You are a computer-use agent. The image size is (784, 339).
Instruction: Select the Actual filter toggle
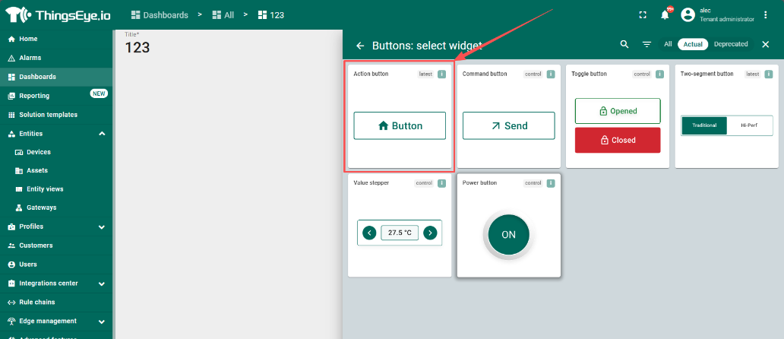coord(692,44)
